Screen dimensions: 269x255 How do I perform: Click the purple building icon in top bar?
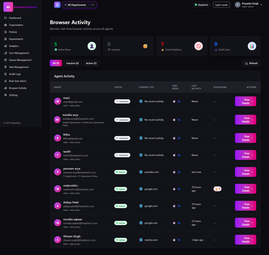57,5
